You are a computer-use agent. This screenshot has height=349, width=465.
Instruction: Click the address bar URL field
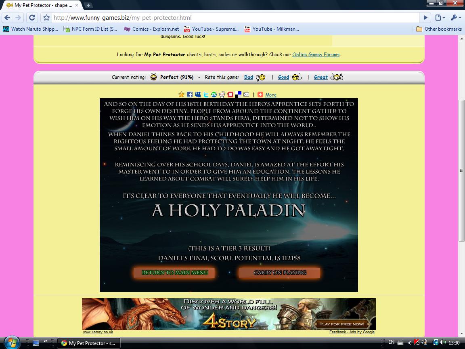tap(234, 18)
